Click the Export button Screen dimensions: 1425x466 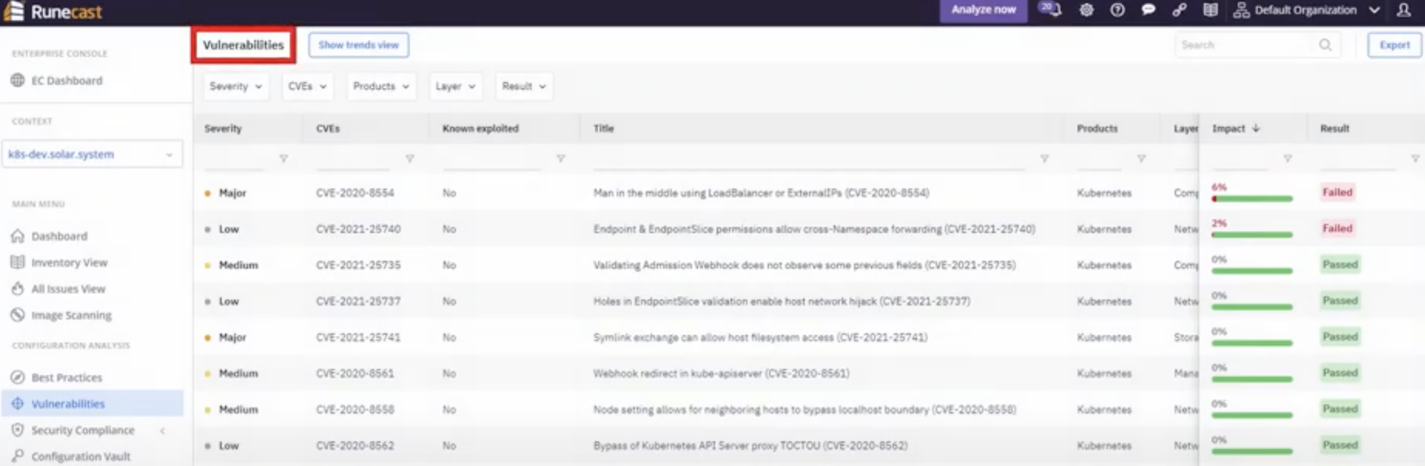(x=1395, y=45)
